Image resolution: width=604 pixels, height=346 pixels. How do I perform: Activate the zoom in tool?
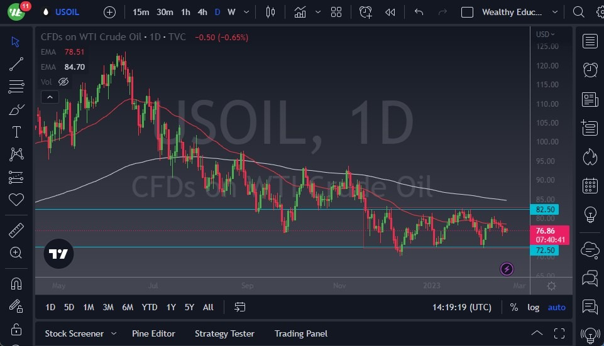(16, 252)
